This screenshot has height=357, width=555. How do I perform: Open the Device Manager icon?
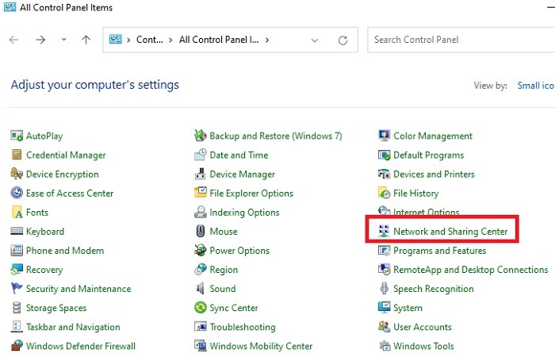pos(201,174)
